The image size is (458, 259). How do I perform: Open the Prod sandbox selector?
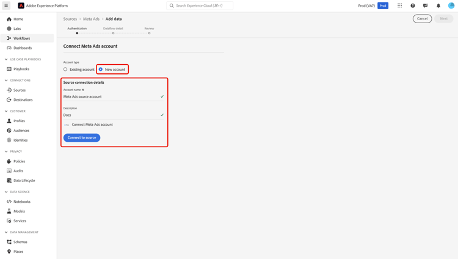coord(383,5)
